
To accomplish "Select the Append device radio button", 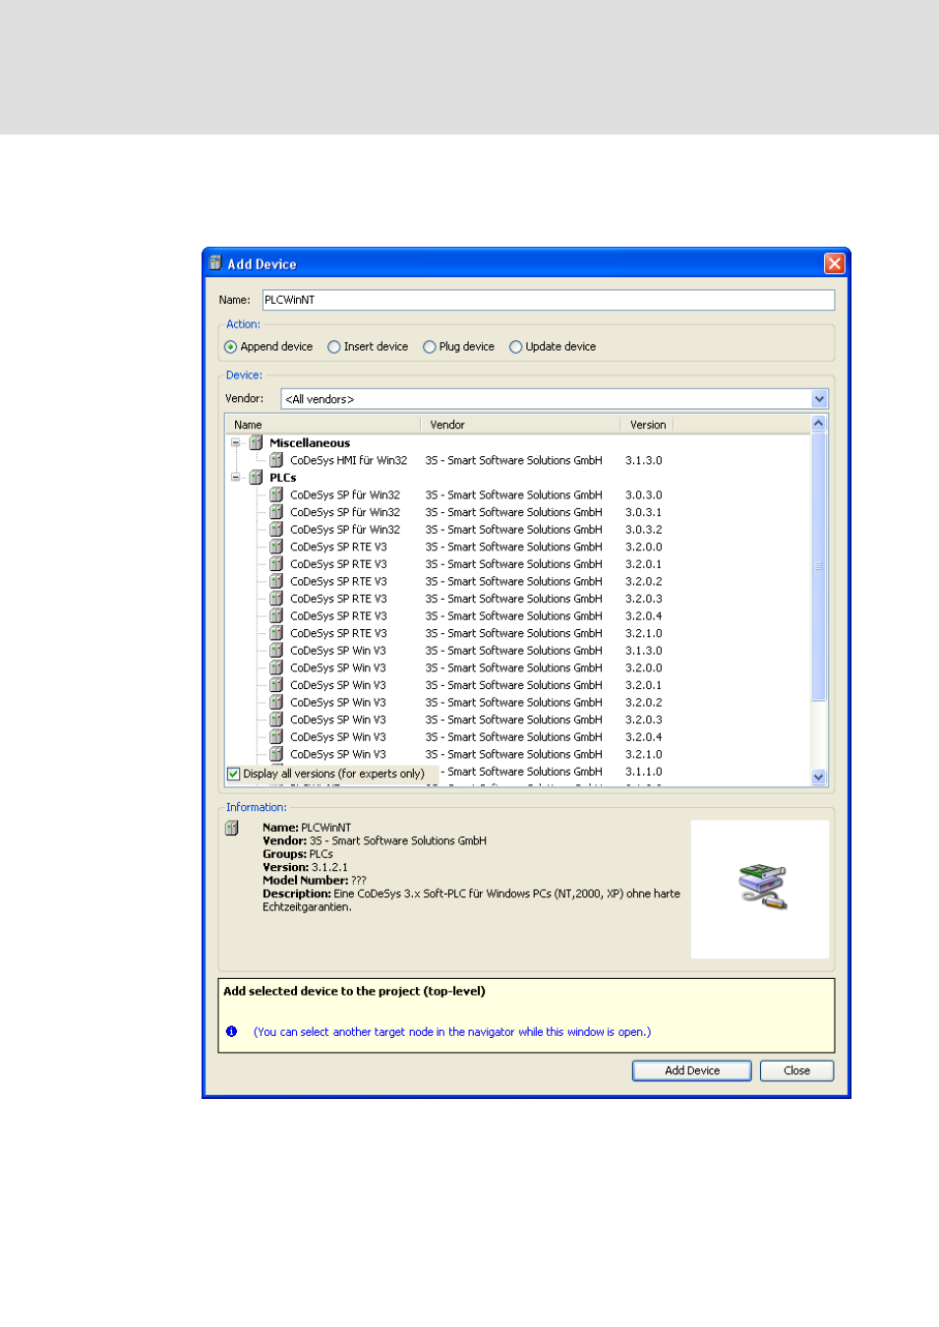I will (231, 347).
